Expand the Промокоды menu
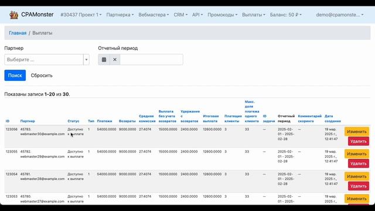375x211 pixels. pyautogui.click(x=223, y=15)
